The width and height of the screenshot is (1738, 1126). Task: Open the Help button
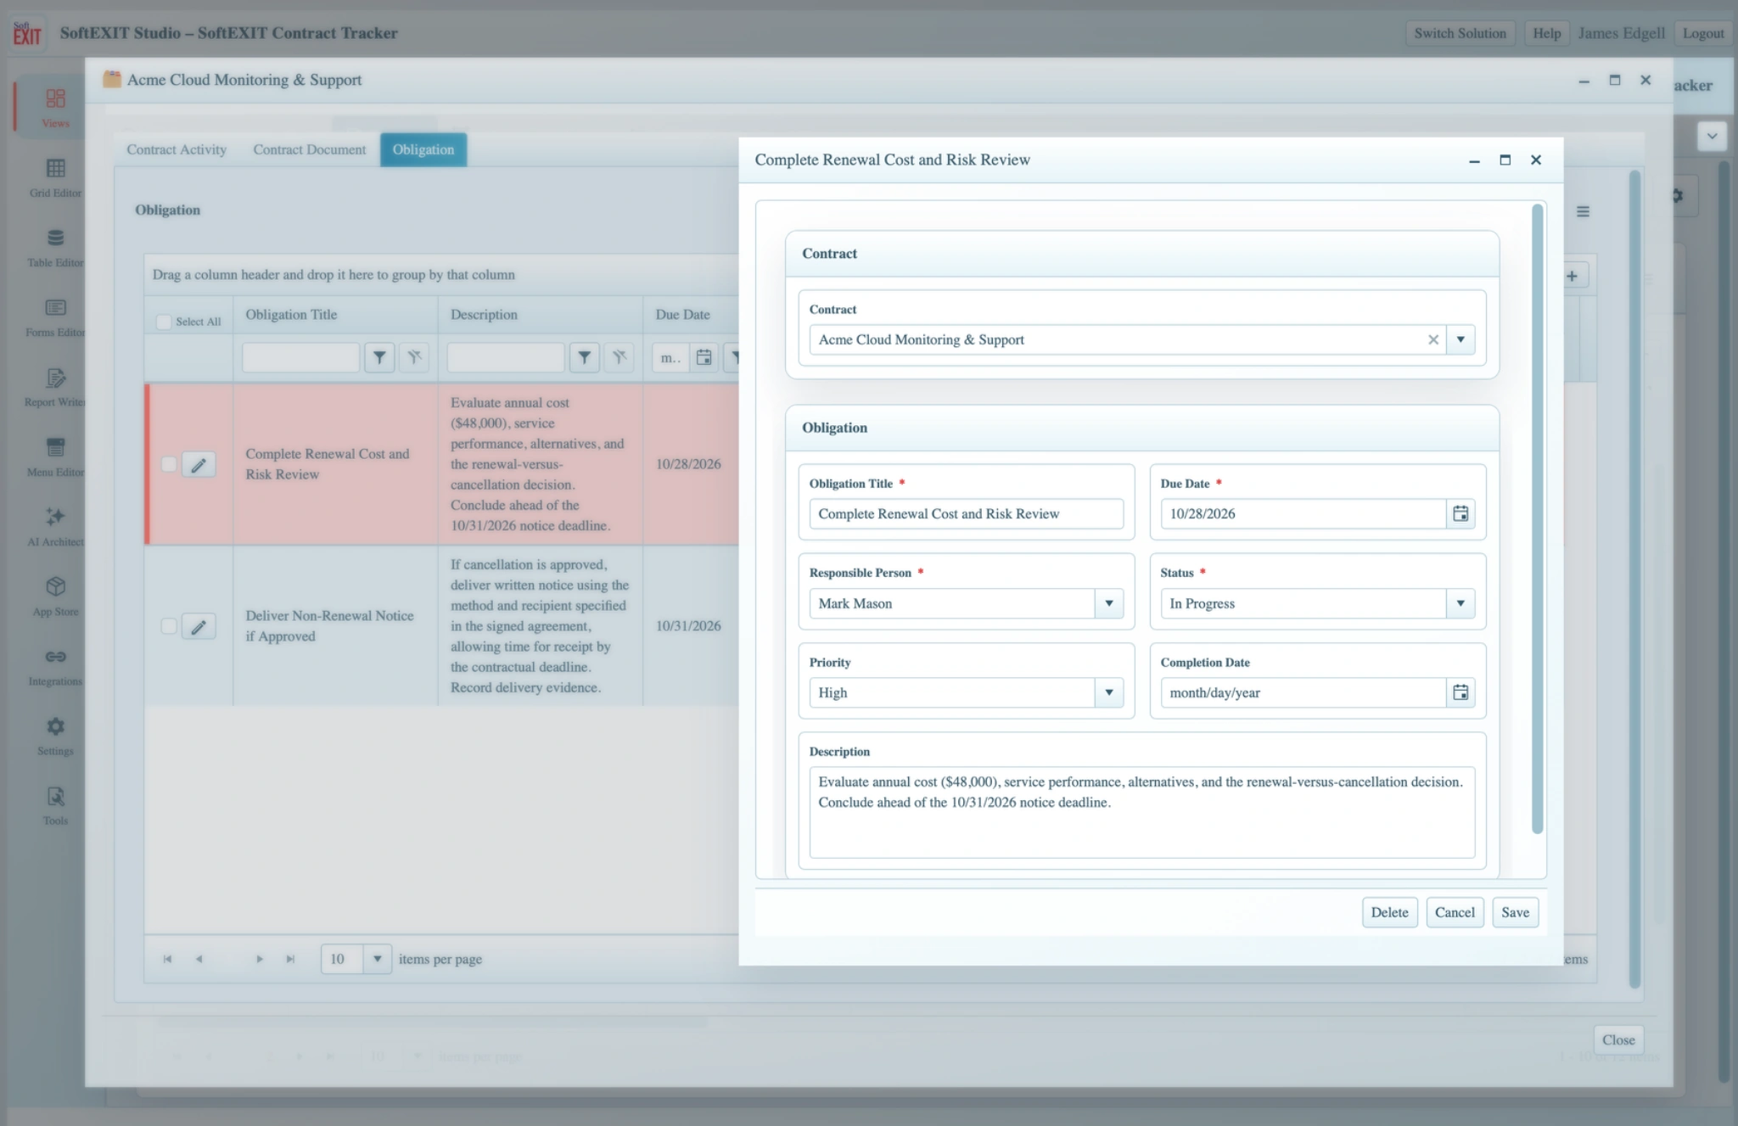[x=1546, y=33]
